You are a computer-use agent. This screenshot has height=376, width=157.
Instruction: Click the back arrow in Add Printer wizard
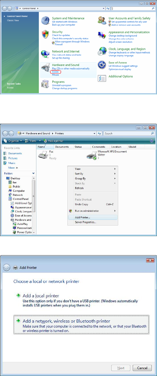7,267
